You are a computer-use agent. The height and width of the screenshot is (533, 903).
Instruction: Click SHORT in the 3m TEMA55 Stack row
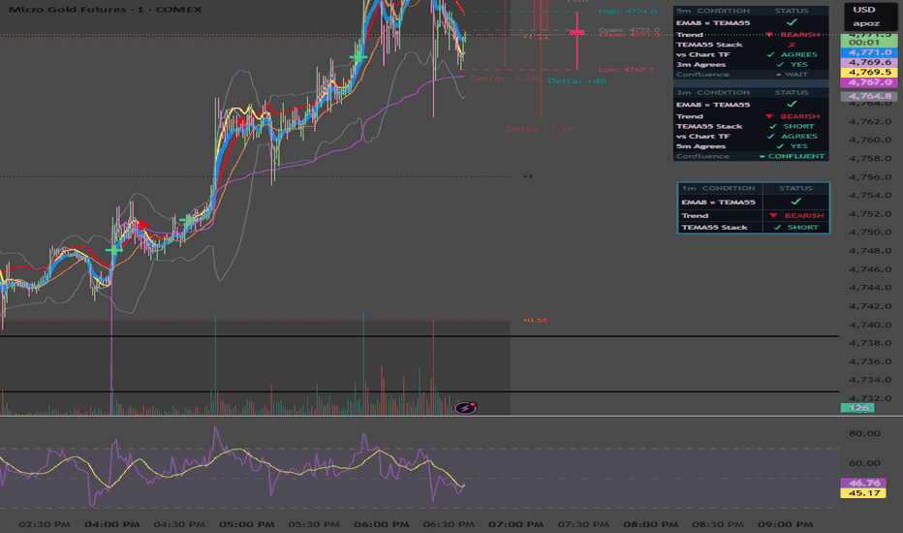[798, 126]
